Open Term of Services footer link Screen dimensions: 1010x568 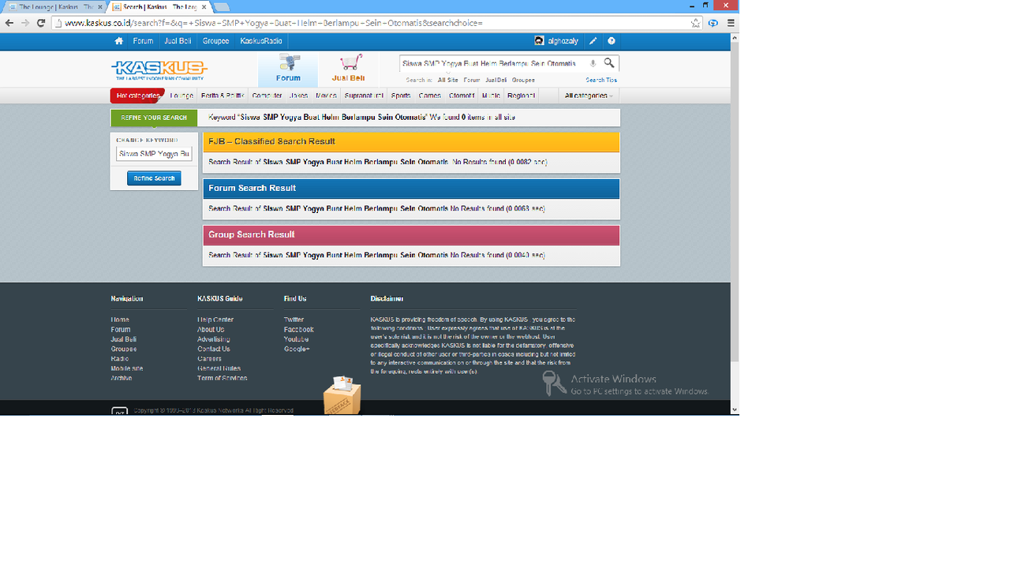pyautogui.click(x=222, y=378)
